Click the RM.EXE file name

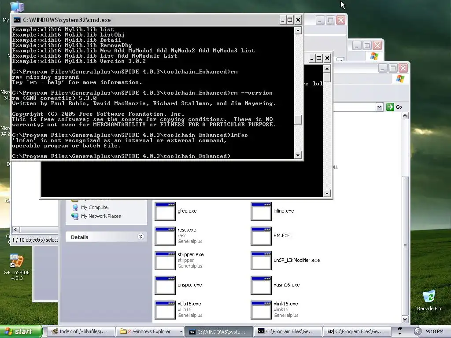tap(281, 236)
